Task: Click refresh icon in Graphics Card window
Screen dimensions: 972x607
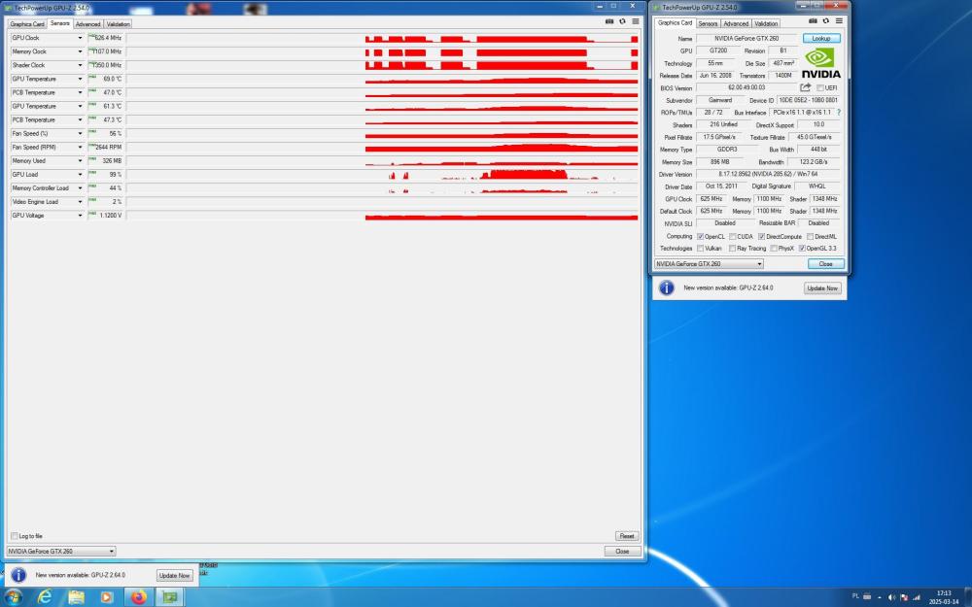Action: click(825, 20)
